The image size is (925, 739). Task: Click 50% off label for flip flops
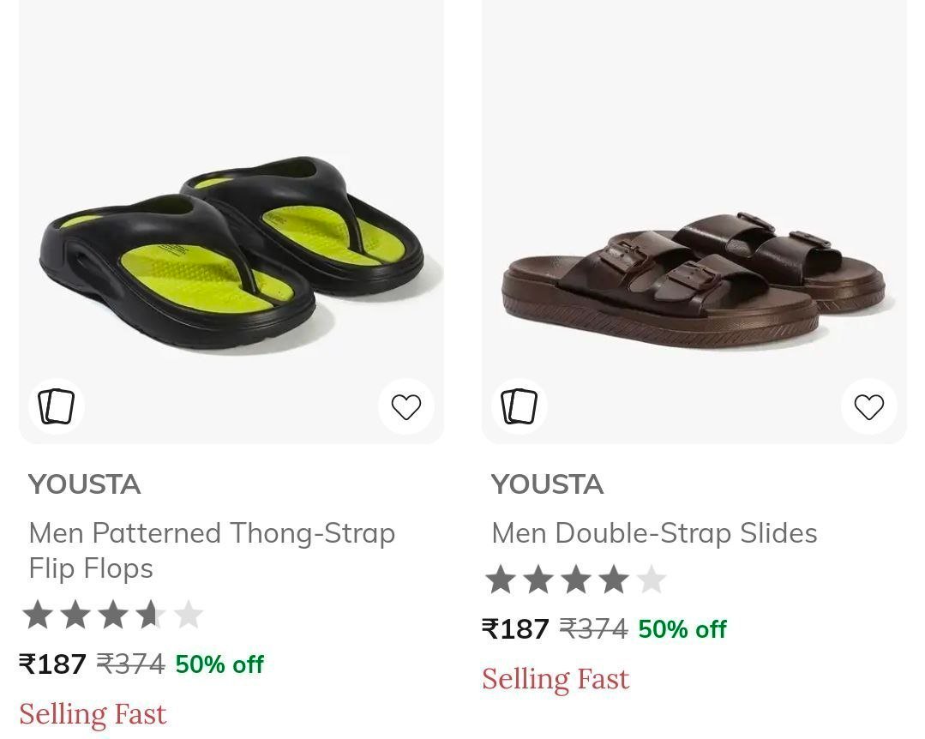pos(219,664)
